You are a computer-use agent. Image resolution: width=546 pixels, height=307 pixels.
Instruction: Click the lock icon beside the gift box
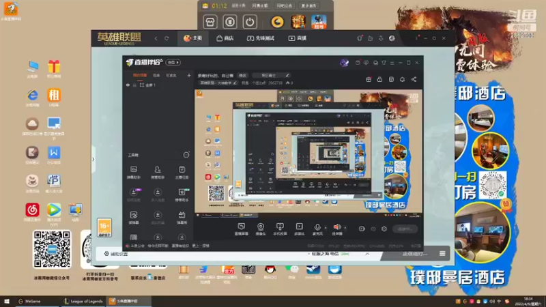point(379,79)
